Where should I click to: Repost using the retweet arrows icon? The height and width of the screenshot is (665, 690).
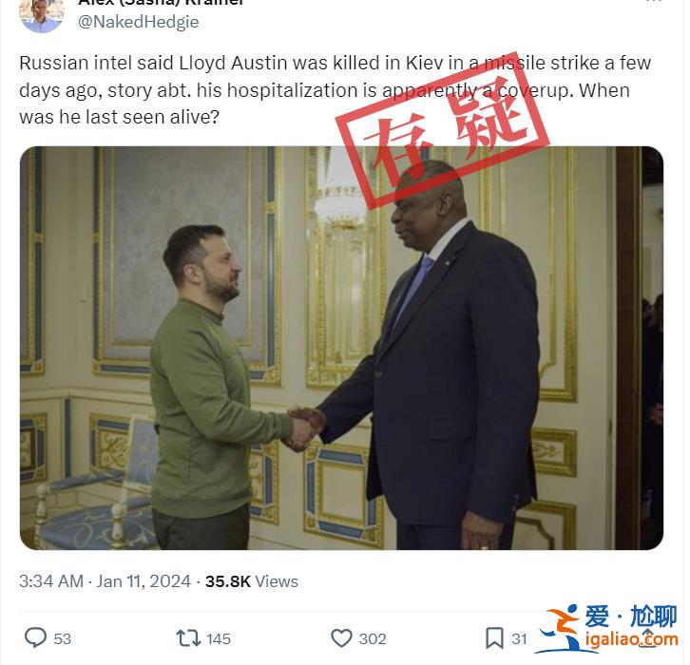tap(188, 638)
